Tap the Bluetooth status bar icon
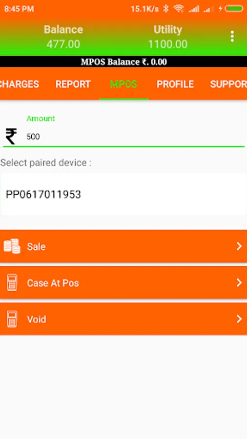This screenshot has width=247, height=439. (x=166, y=9)
